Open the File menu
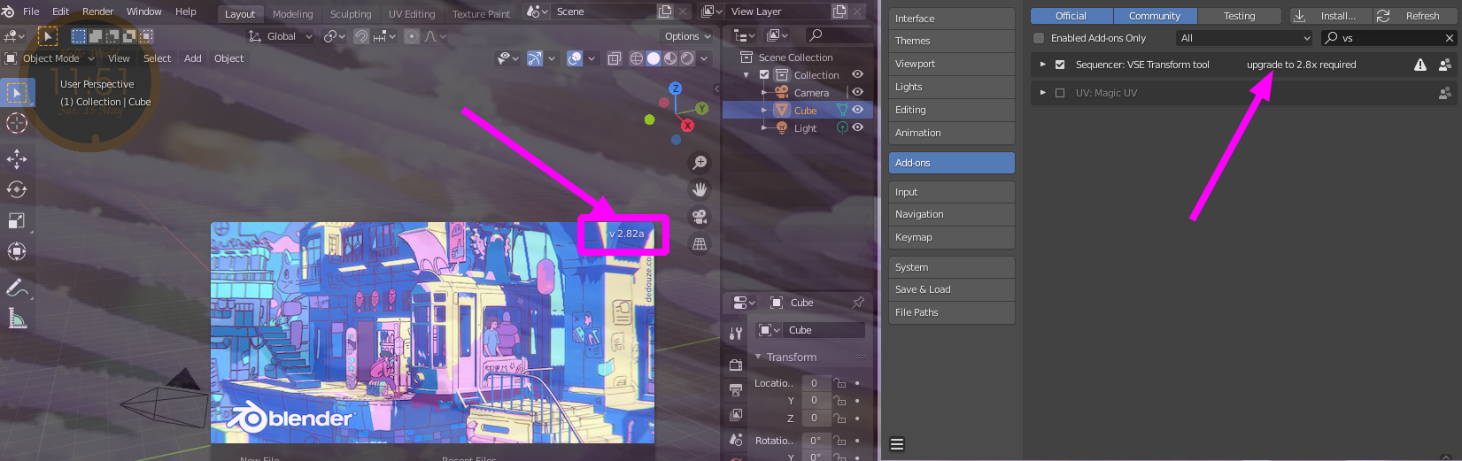This screenshot has width=1462, height=461. (31, 12)
